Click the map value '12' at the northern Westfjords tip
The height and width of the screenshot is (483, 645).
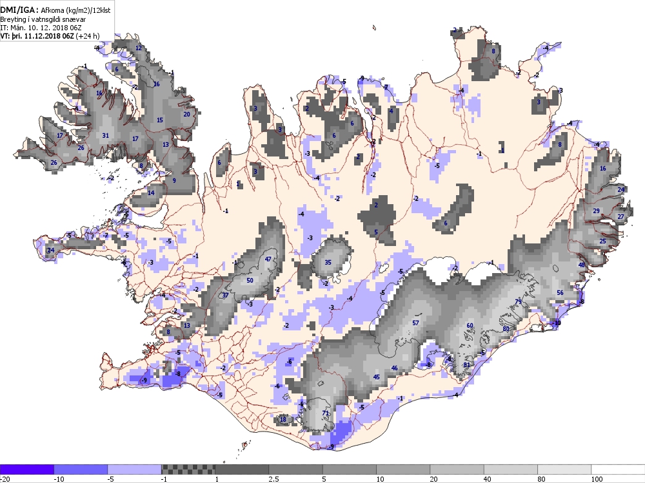139,48
